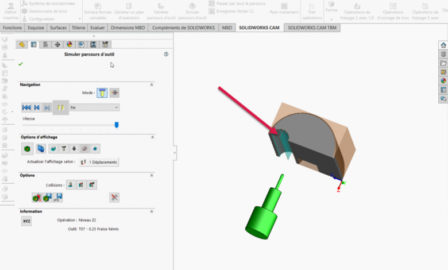This screenshot has width=448, height=270.
Task: Open the ConfigurationManager panel tab
Action: click(45, 45)
